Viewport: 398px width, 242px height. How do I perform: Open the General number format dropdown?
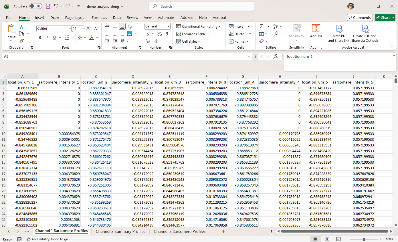pyautogui.click(x=169, y=26)
